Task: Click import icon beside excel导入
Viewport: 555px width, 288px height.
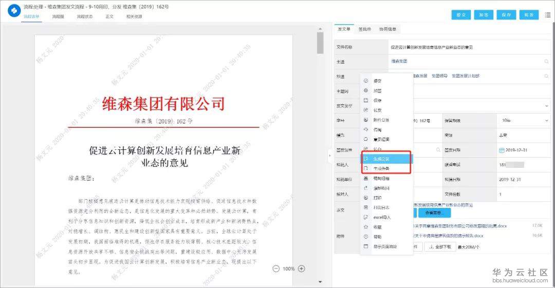Action: coord(366,217)
